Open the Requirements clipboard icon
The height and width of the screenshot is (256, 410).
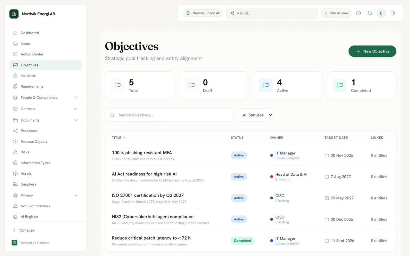coord(15,86)
